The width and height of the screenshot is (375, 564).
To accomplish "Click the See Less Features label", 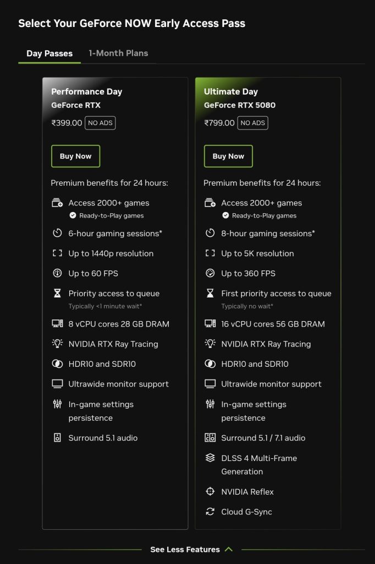I will pos(185,549).
